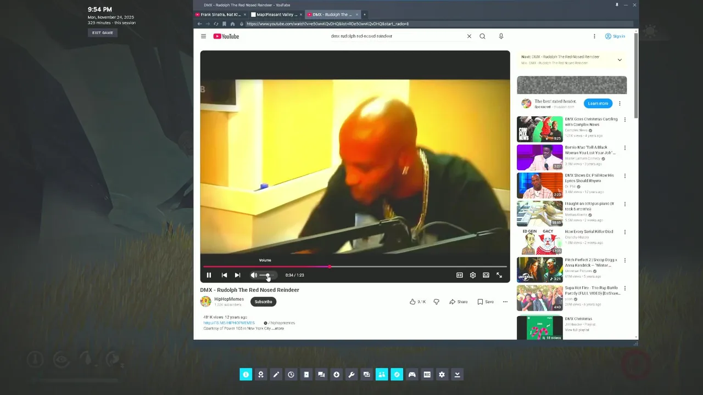Open options for Pitch Perfect 2 video
Viewport: 703px width, 395px height.
624,261
